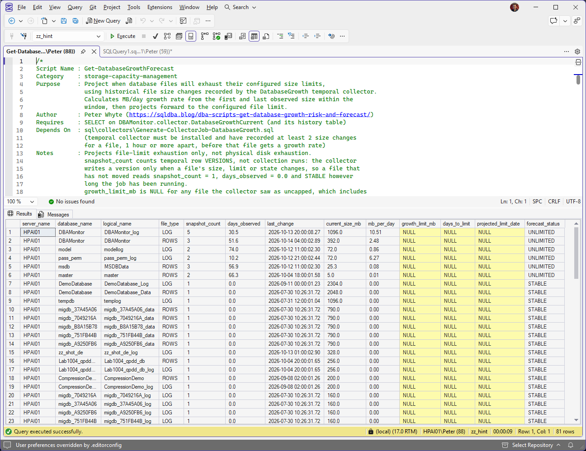This screenshot has width=586, height=451.
Task: Expand the Copilot chat dropdown arrow
Action: coord(565,21)
